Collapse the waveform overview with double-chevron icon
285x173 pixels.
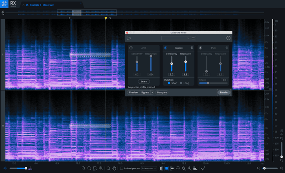(x=3, y=13)
